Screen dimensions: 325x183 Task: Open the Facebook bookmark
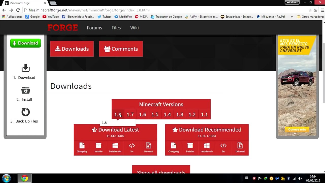pyautogui.click(x=78, y=17)
